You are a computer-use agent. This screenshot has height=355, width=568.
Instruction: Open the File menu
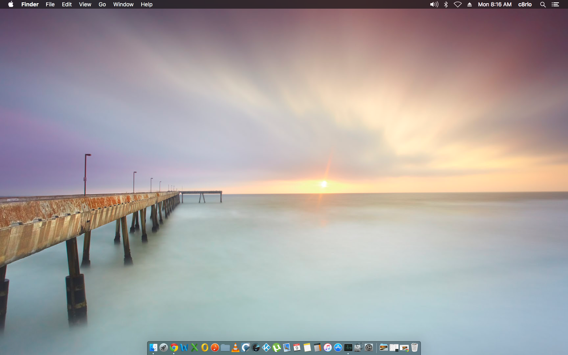click(50, 4)
